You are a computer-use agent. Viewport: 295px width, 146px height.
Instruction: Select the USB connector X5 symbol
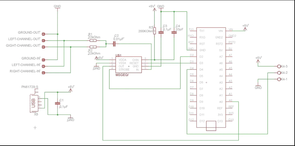pyautogui.click(x=34, y=103)
